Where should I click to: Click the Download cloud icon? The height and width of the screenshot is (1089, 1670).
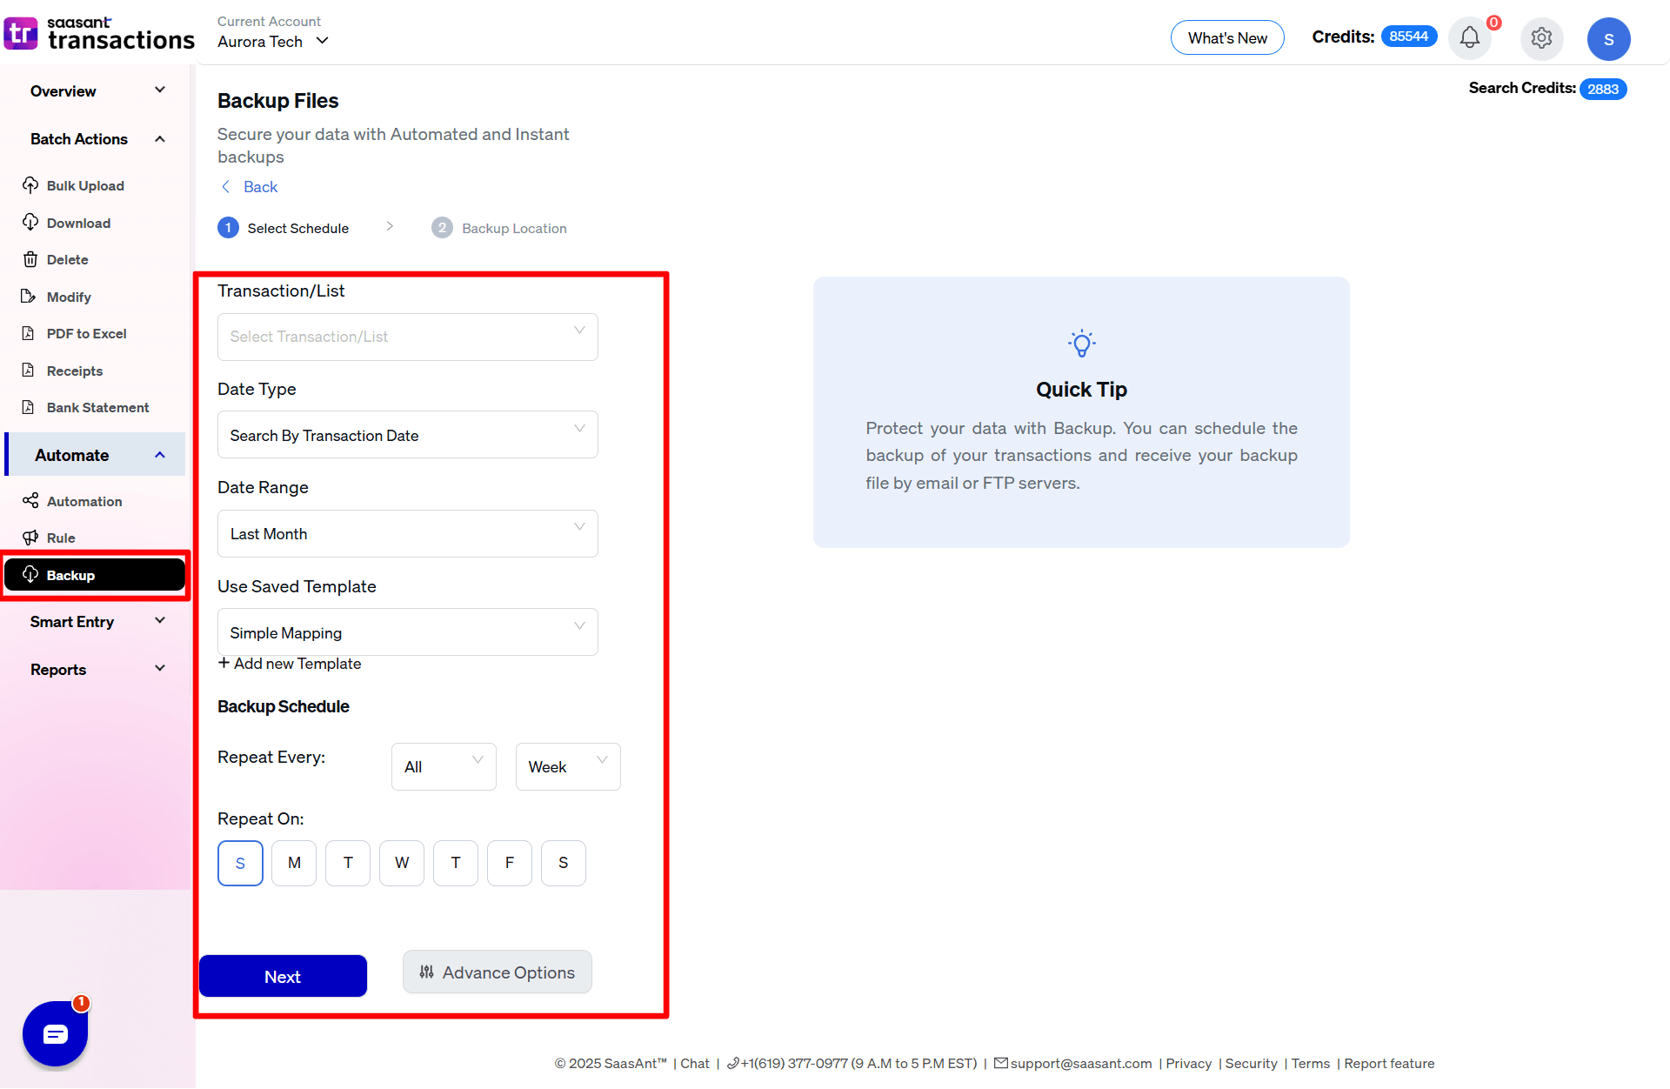pos(30,223)
